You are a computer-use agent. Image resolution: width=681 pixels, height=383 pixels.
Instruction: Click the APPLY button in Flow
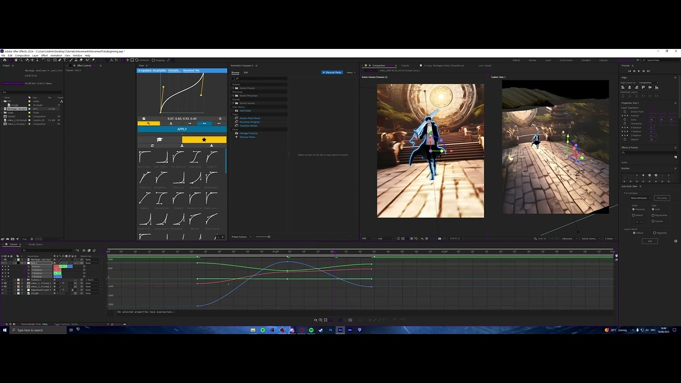[x=182, y=129]
